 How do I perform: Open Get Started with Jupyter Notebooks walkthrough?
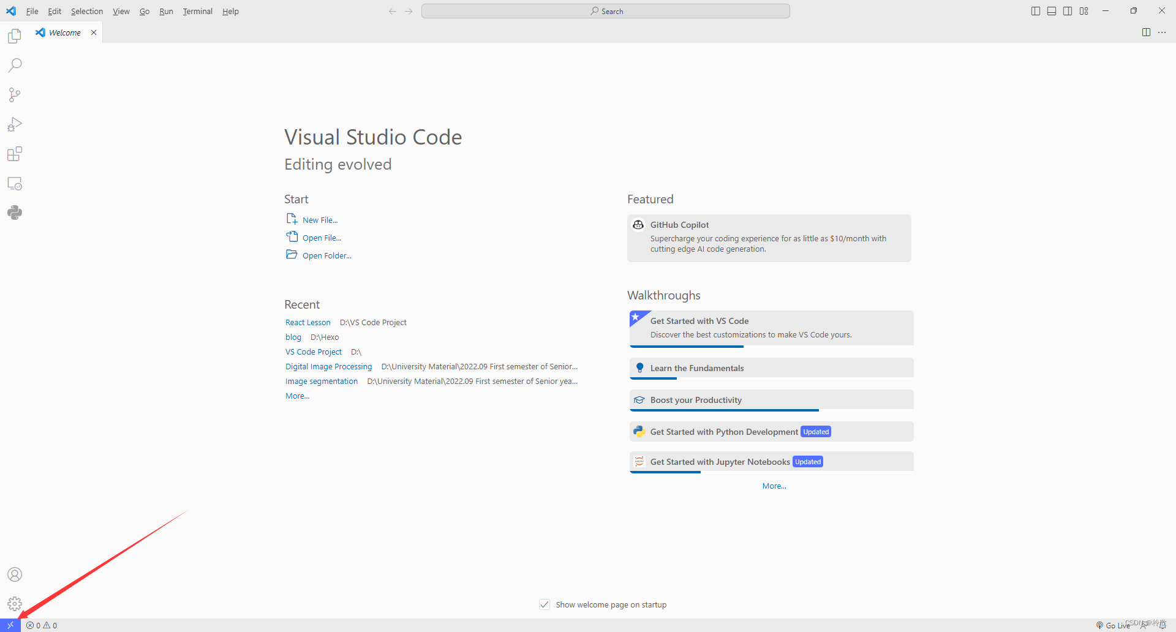772,462
